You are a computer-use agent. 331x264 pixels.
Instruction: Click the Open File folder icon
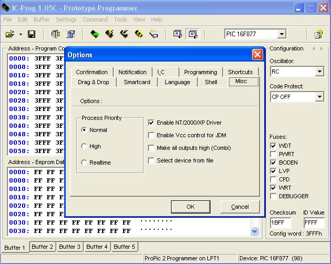9,34
